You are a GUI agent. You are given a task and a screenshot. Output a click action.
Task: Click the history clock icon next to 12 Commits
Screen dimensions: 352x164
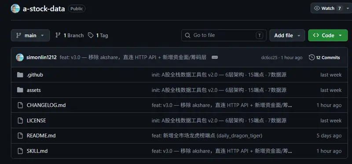click(312, 58)
